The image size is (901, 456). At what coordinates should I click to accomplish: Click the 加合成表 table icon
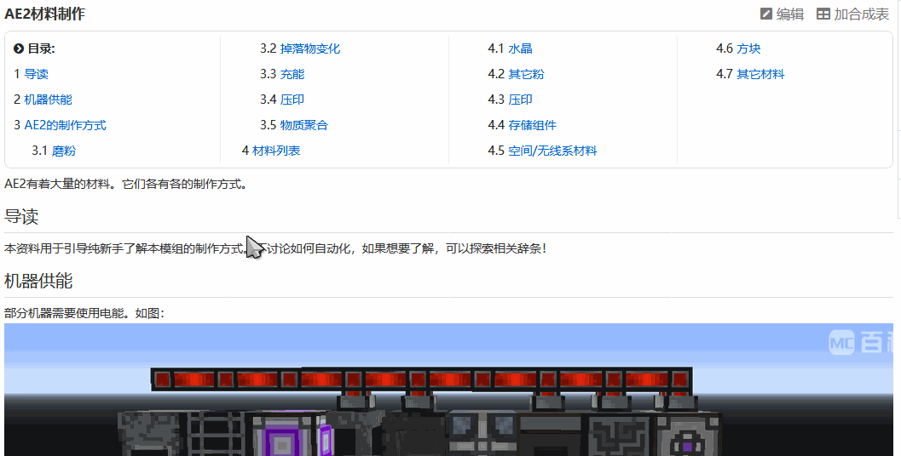pos(823,14)
